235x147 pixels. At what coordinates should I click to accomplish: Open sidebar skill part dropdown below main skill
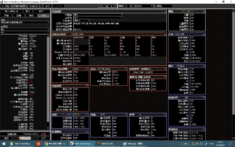coord(25,32)
